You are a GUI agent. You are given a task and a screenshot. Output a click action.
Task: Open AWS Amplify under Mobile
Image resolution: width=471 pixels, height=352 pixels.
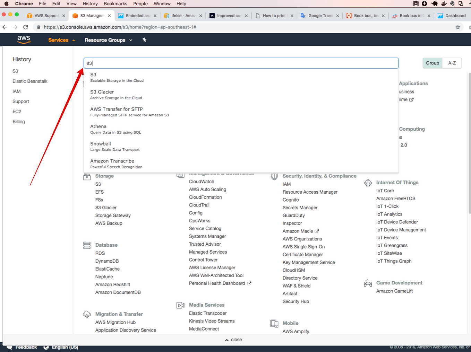coord(296,332)
